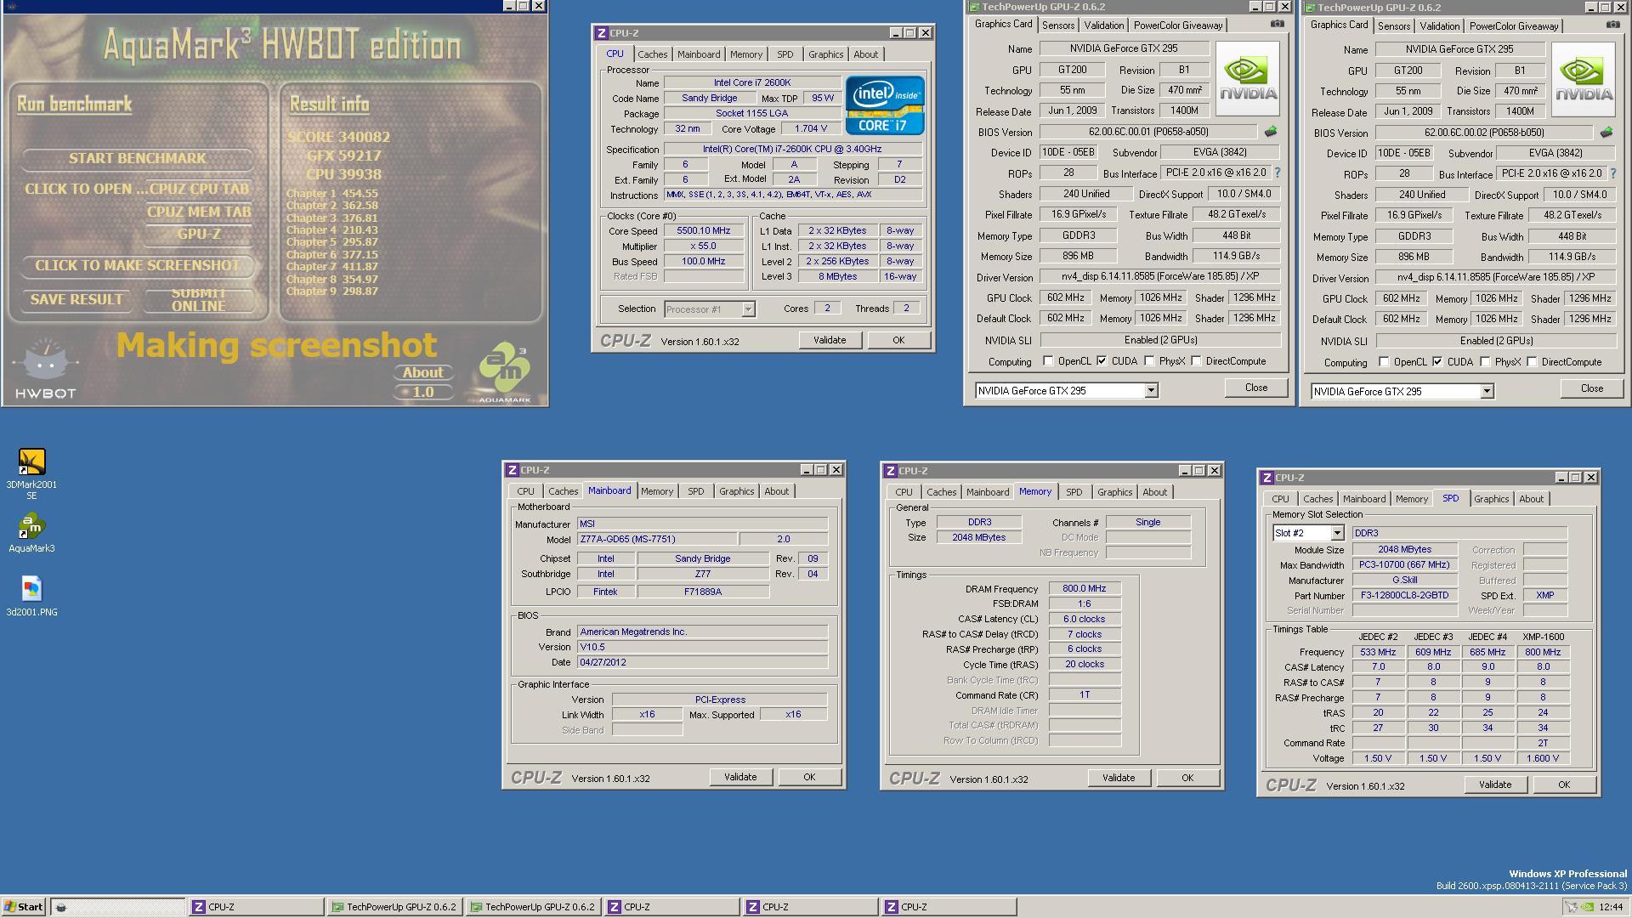Screen dimensions: 1632x918
Task: Click the Start button on the taskbar
Action: click(23, 907)
